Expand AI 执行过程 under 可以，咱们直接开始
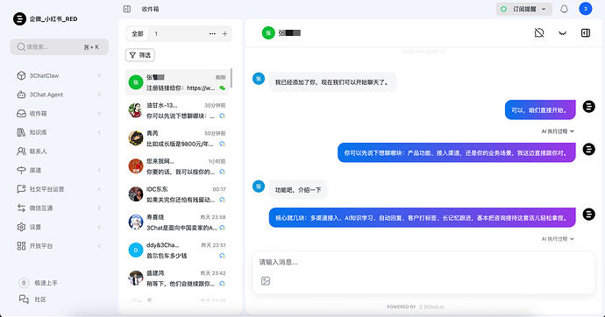605x317 pixels. [x=557, y=131]
